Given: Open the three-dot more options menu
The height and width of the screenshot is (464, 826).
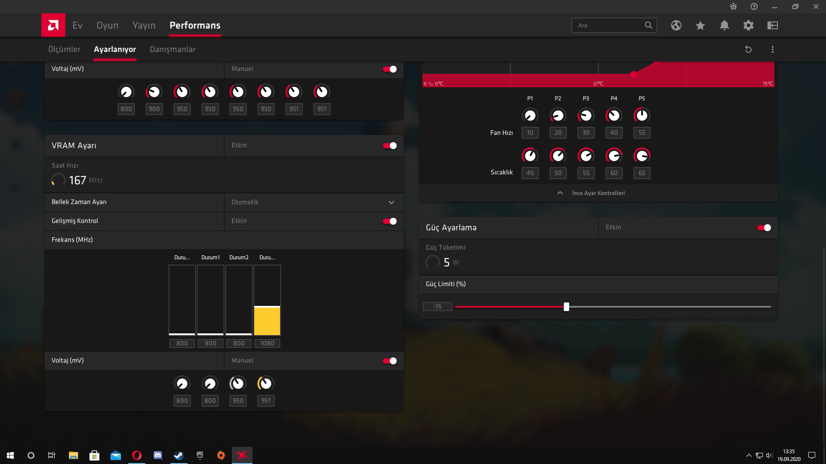Looking at the screenshot, I should 773,49.
